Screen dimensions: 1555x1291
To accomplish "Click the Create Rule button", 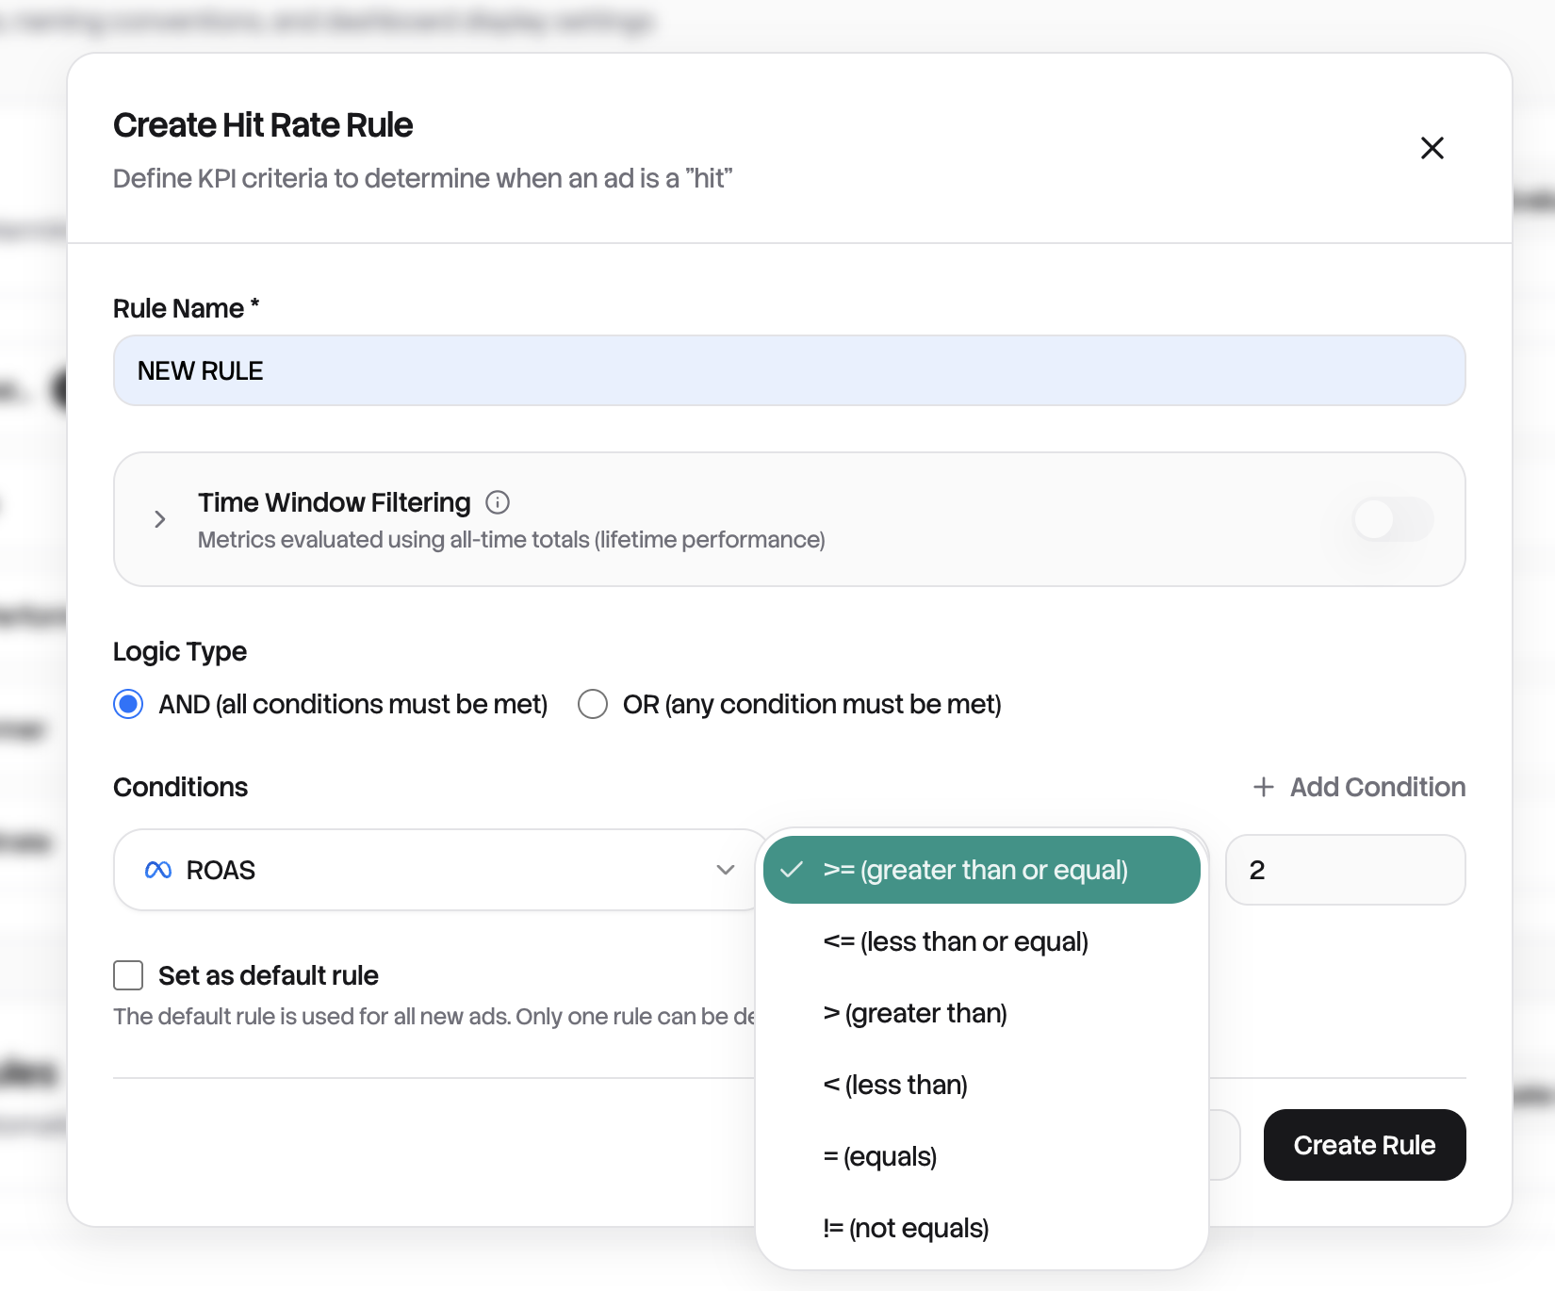I will 1364,1145.
